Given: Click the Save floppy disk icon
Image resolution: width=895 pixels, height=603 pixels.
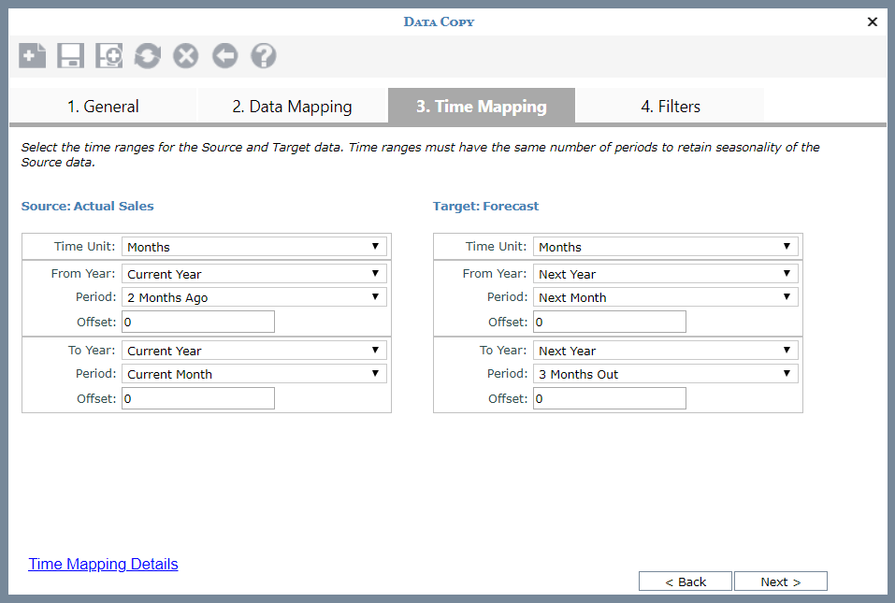Looking at the screenshot, I should click(x=71, y=56).
